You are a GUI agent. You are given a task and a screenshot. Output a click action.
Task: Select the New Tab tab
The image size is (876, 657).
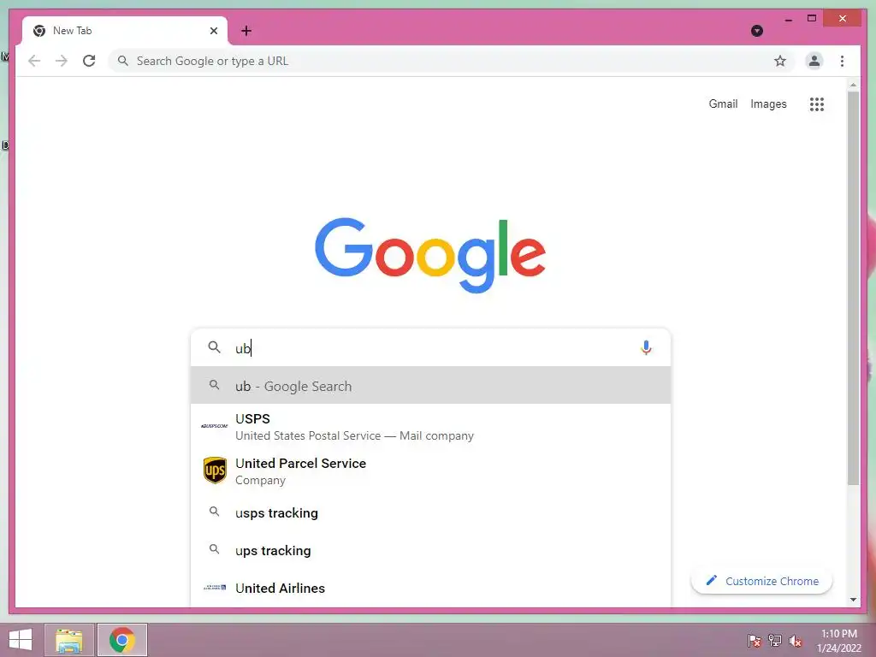coord(125,31)
